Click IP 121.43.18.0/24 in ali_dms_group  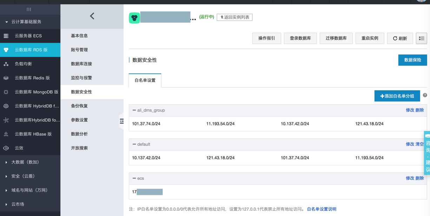point(369,124)
